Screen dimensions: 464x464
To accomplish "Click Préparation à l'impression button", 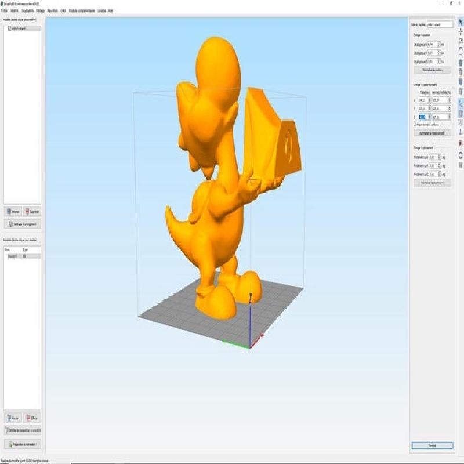I will click(23, 444).
